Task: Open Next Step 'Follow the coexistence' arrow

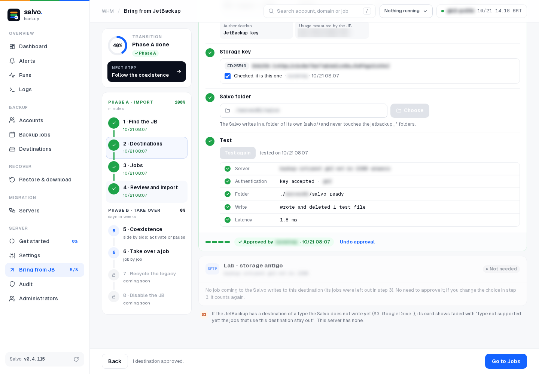Action: coord(179,71)
